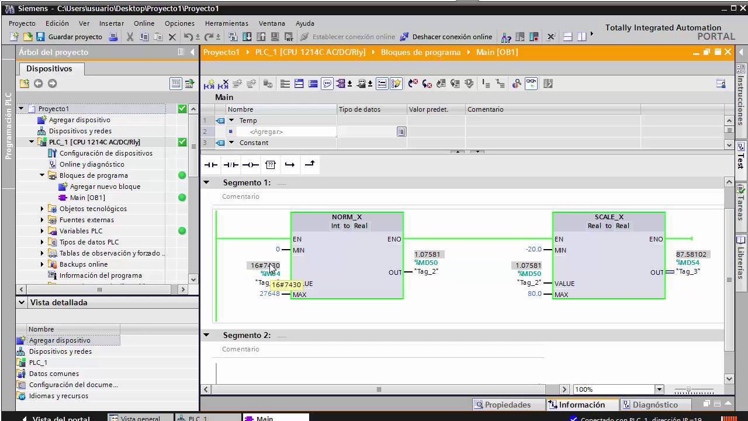Select Agregar nuevo bloque in tree
Image resolution: width=748 pixels, height=421 pixels.
(x=105, y=187)
